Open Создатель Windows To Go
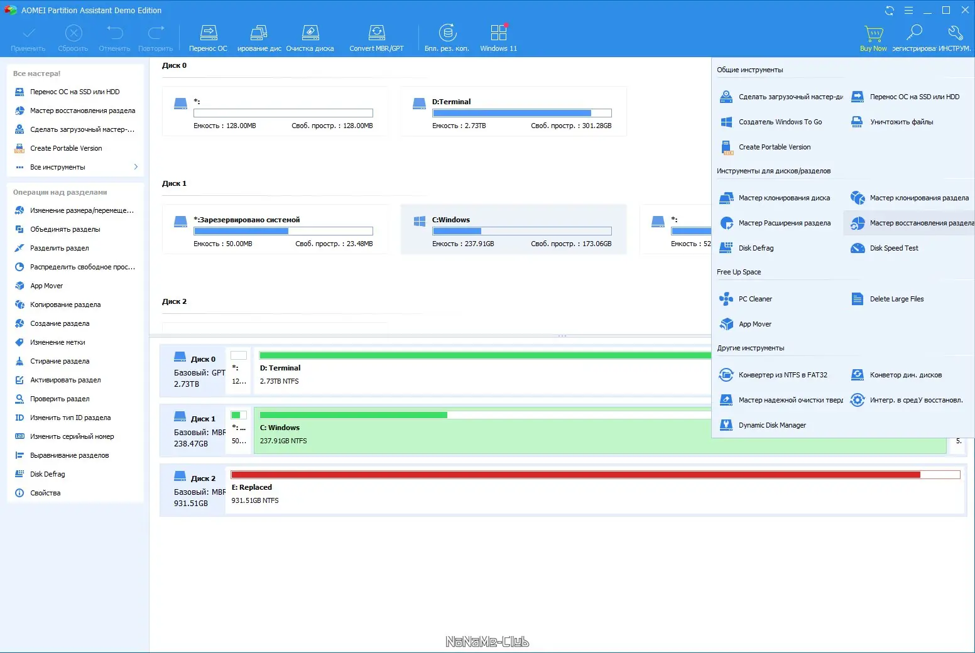The image size is (975, 653). tap(771, 122)
